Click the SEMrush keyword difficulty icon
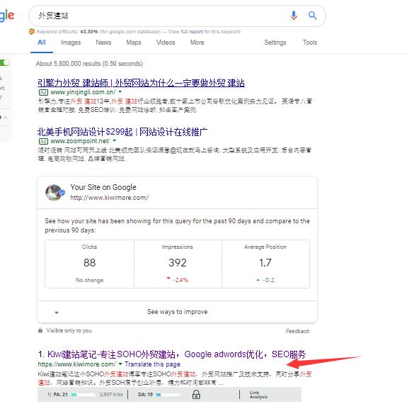407x404 pixels. 32,31
